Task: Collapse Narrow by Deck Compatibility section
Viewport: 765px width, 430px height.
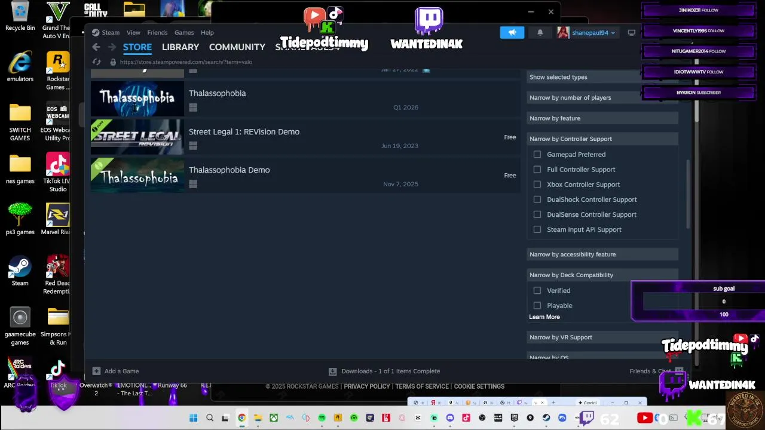Action: click(x=602, y=275)
